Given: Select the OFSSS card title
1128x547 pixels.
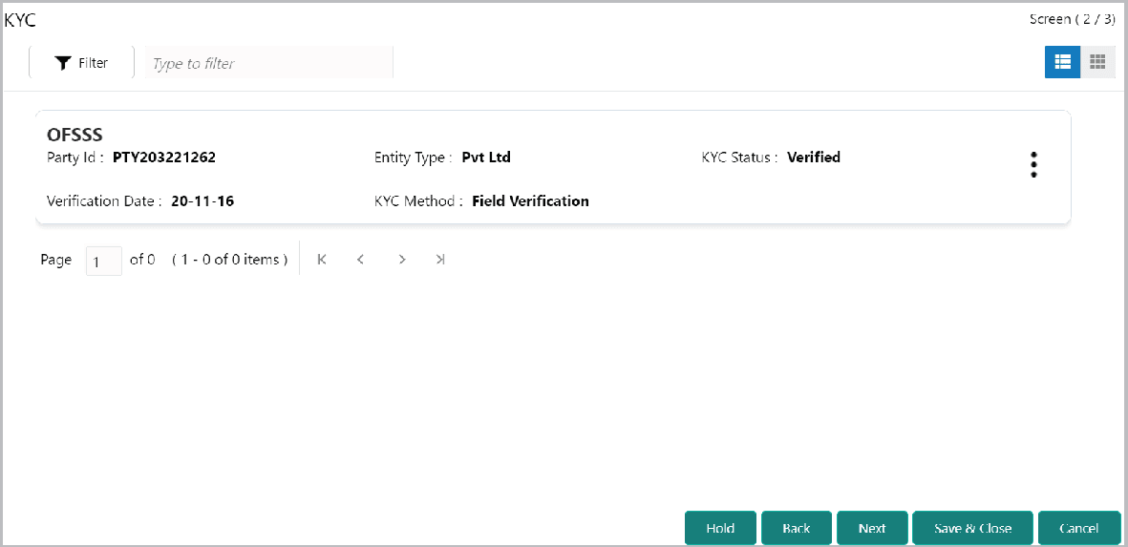Looking at the screenshot, I should [x=74, y=135].
